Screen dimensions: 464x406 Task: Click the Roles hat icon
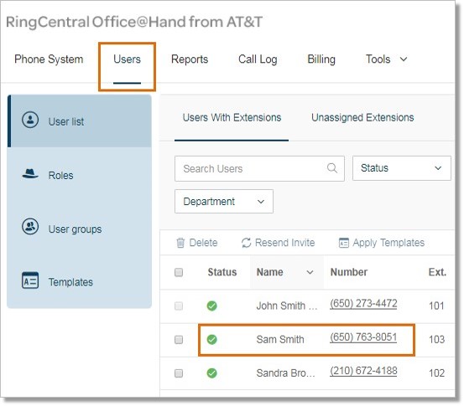pos(30,173)
